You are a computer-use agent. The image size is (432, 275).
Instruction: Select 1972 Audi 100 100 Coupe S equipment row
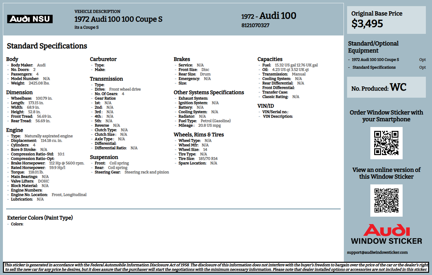point(387,60)
